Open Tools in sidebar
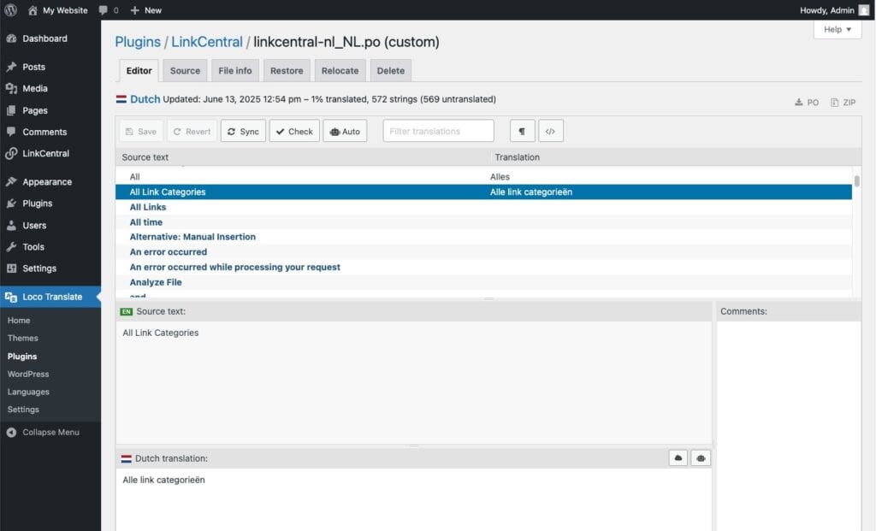 (50, 247)
